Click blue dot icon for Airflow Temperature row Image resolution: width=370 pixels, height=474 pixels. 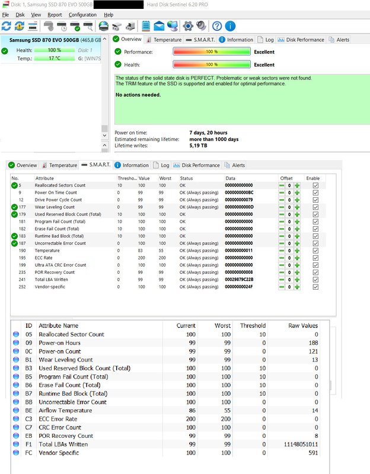click(x=16, y=410)
